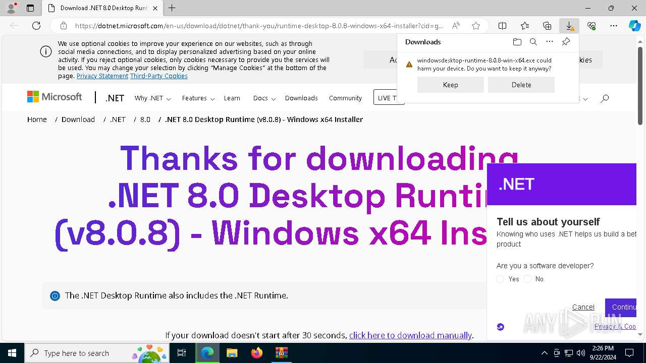
Task: Open more options in Downloads panel
Action: coord(550,42)
